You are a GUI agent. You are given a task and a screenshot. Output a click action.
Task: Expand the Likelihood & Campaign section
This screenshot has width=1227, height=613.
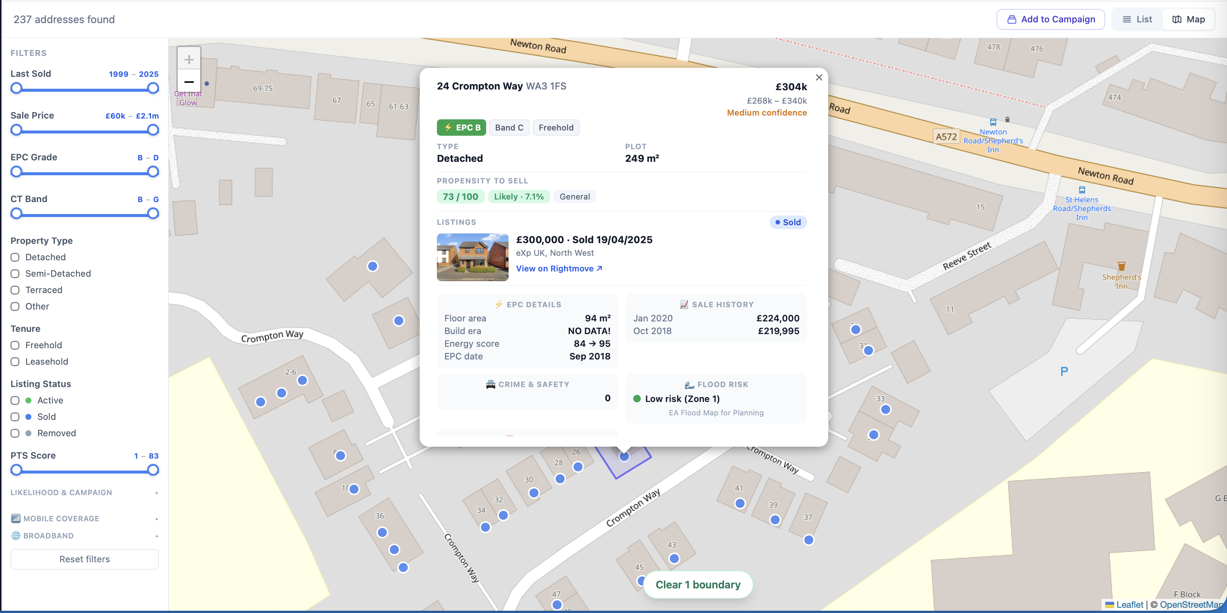[84, 493]
